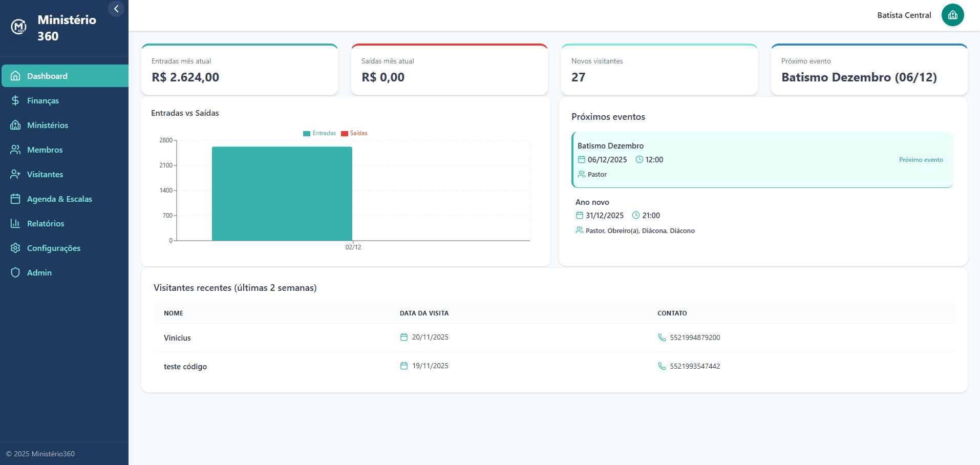This screenshot has height=465, width=980.
Task: Click the Próximo evento badge
Action: (x=921, y=159)
